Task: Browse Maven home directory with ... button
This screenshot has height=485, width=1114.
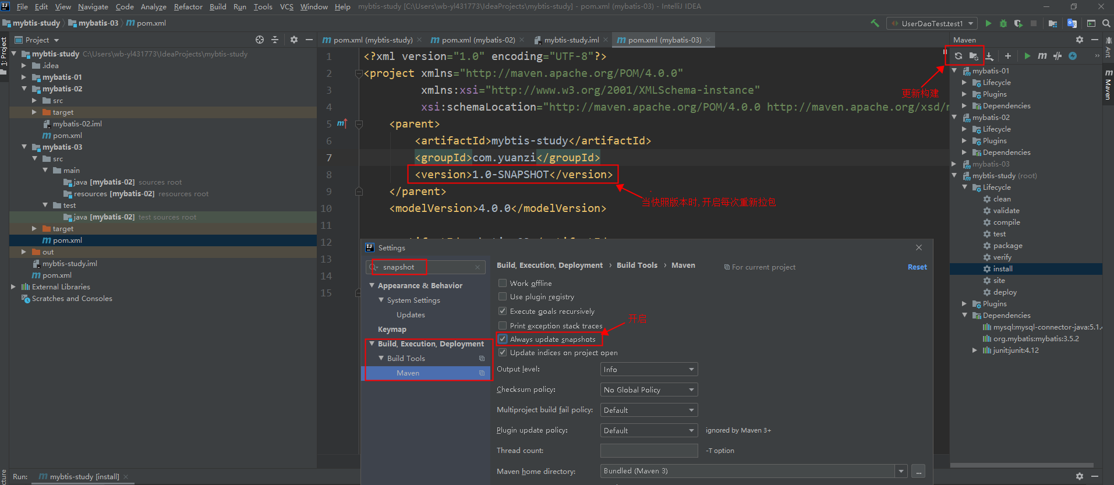Action: [918, 471]
